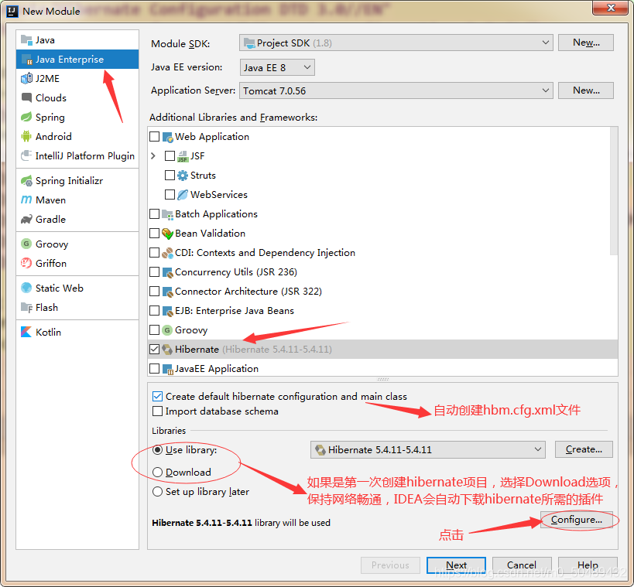The width and height of the screenshot is (634, 587).
Task: Click the Maven m icon
Action: click(26, 200)
